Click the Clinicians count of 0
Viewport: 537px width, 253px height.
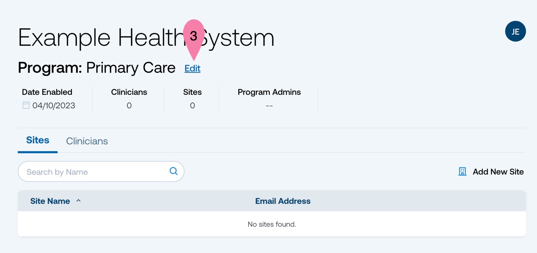(x=129, y=105)
